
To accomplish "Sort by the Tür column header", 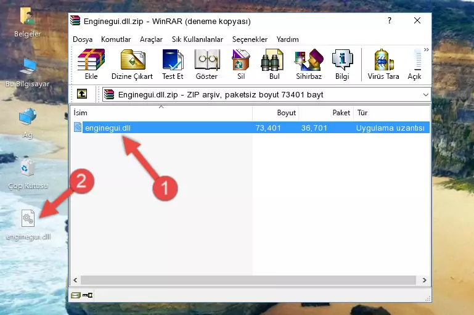I will pos(391,113).
